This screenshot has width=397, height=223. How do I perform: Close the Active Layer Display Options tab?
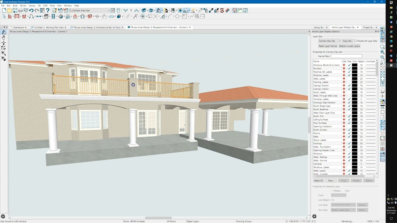tap(358, 27)
